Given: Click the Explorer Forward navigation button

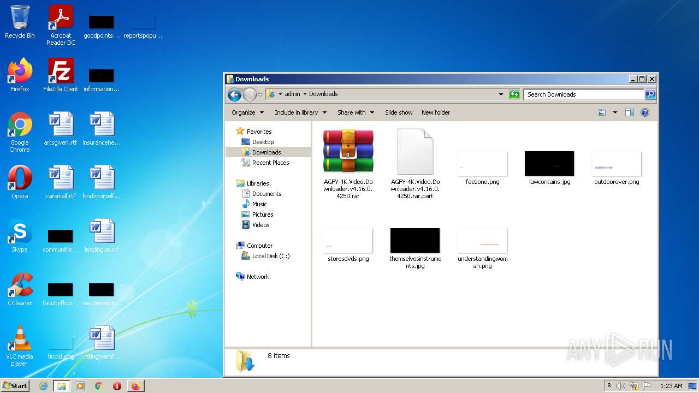Looking at the screenshot, I should (x=250, y=94).
